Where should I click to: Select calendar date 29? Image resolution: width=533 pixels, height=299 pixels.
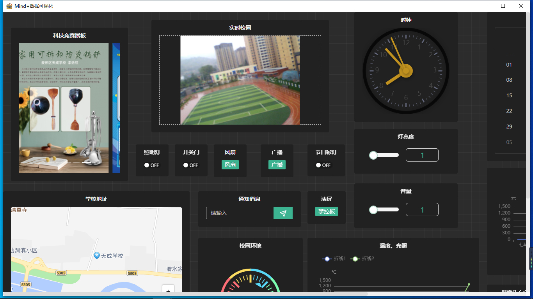point(509,127)
